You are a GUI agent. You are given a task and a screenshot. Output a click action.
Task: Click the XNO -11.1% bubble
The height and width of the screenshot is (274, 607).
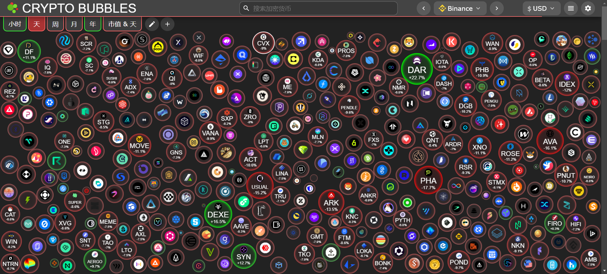(x=480, y=147)
